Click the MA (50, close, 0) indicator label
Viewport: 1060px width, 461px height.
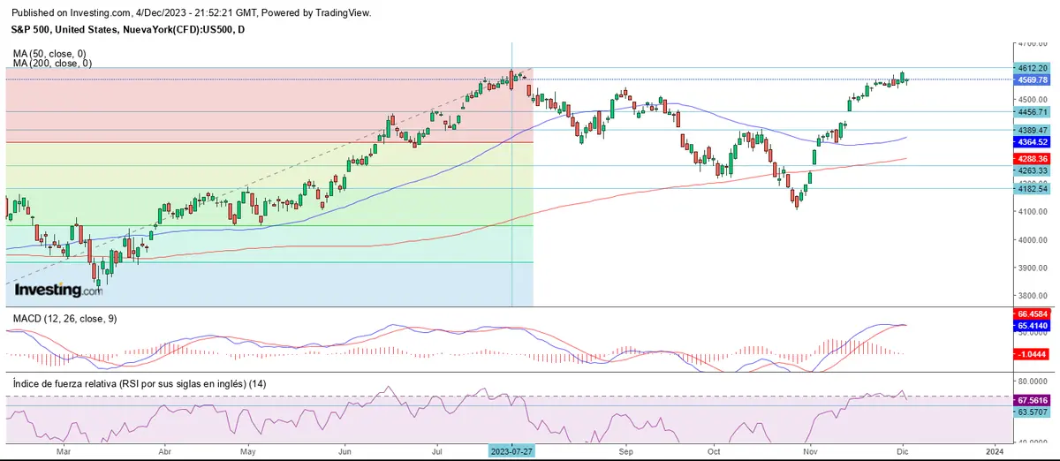49,54
